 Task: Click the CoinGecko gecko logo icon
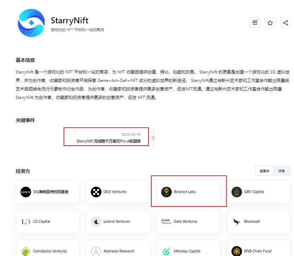[x=26, y=251]
